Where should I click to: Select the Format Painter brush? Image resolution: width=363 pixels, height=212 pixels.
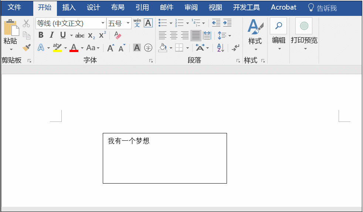26,48
